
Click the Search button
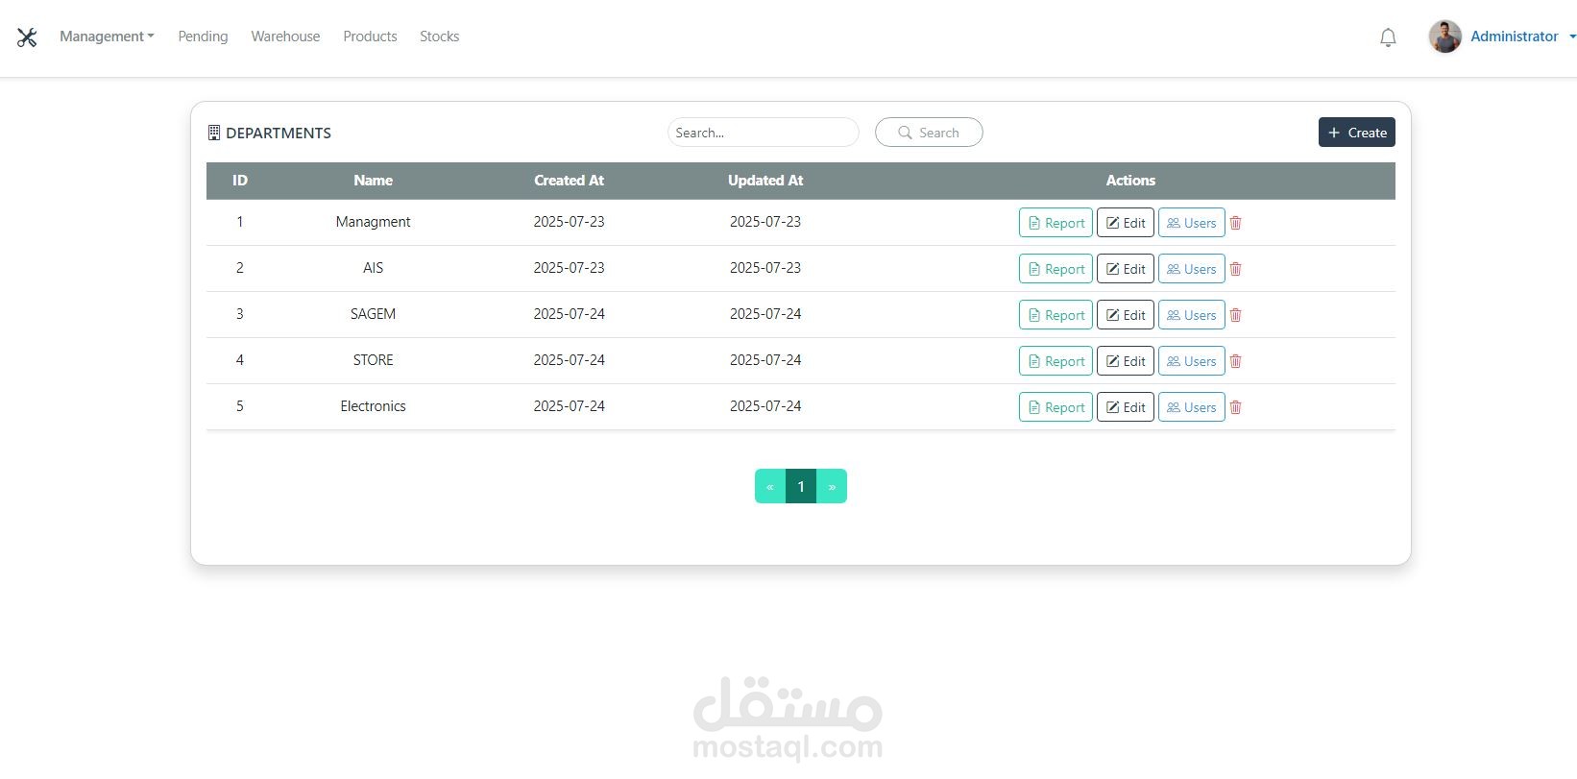[x=929, y=133]
